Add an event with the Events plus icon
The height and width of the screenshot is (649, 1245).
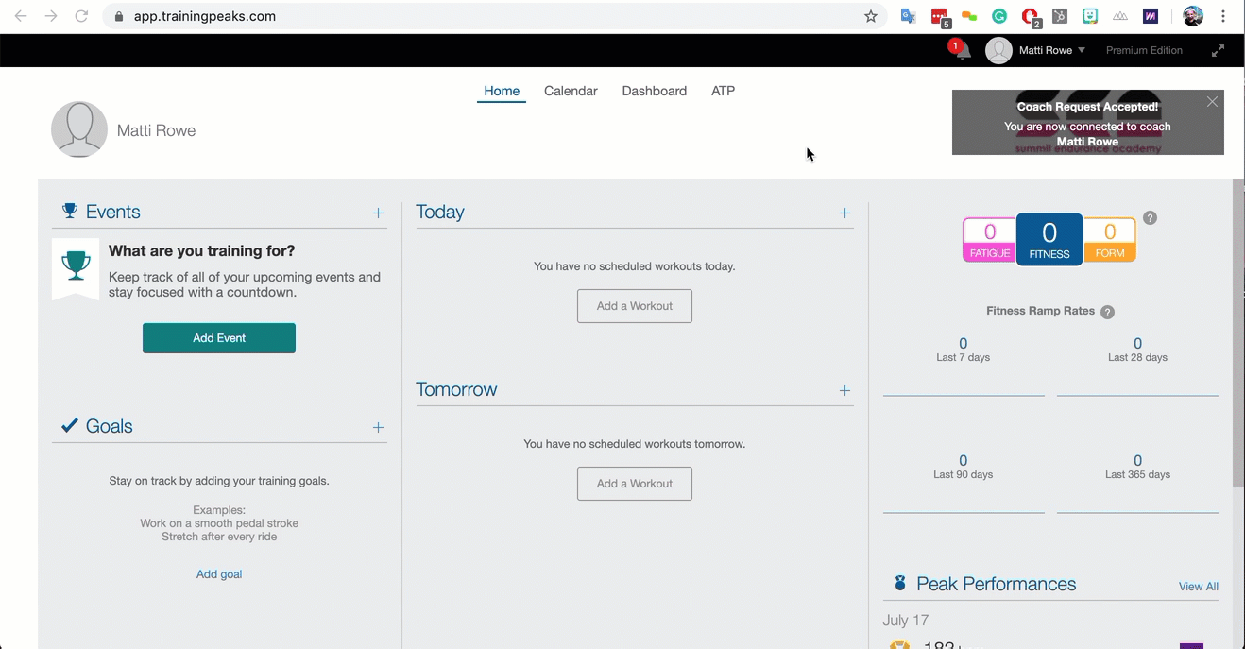[x=378, y=213]
